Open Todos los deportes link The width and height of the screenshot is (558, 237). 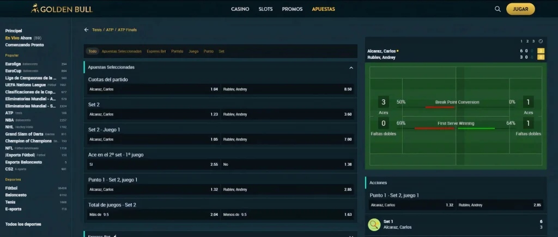[x=23, y=224]
